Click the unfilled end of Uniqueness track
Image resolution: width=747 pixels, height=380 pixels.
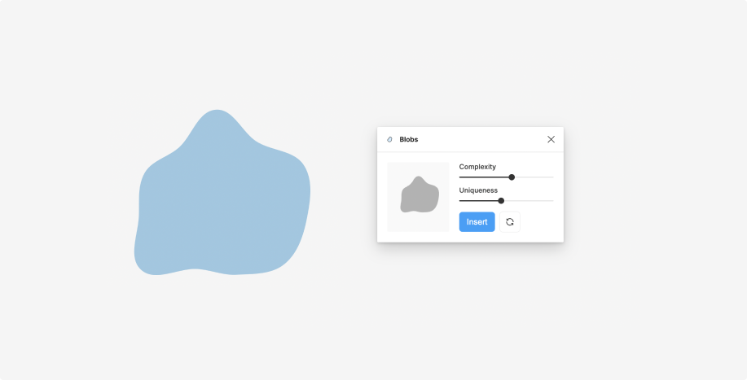529,201
